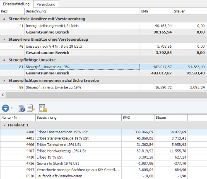
Task: Sort upper table by BMG header
Action: (156, 11)
